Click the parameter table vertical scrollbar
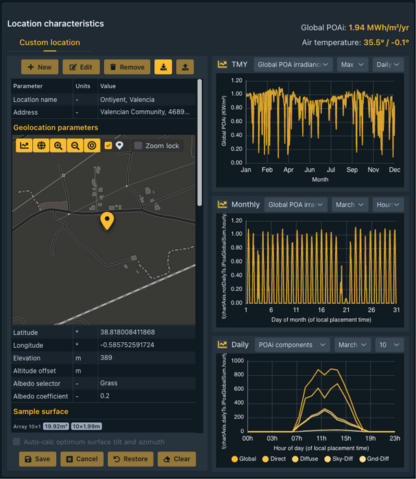Screen dimensions: 416x479 [x=199, y=137]
